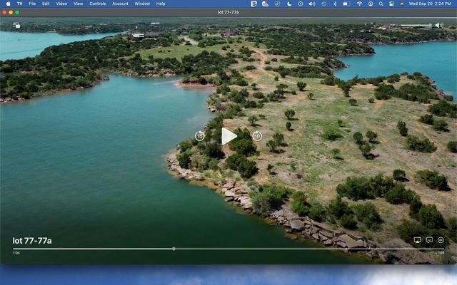Toggle Bluetooth from the menu bar icon
The height and width of the screenshot is (285, 457).
[x=334, y=4]
